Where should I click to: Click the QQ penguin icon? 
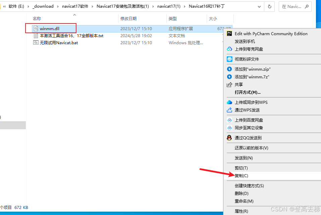click(x=229, y=138)
